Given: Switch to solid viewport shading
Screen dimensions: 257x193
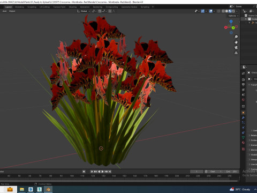Looking at the screenshot, I should point(226,11).
